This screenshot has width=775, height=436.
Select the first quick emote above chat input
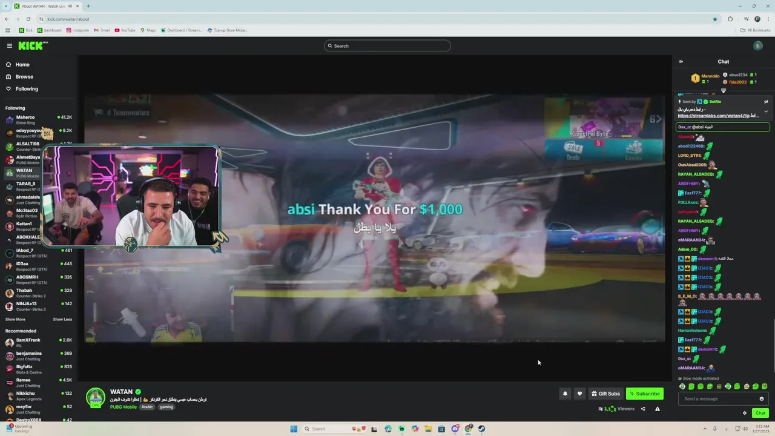coord(682,386)
